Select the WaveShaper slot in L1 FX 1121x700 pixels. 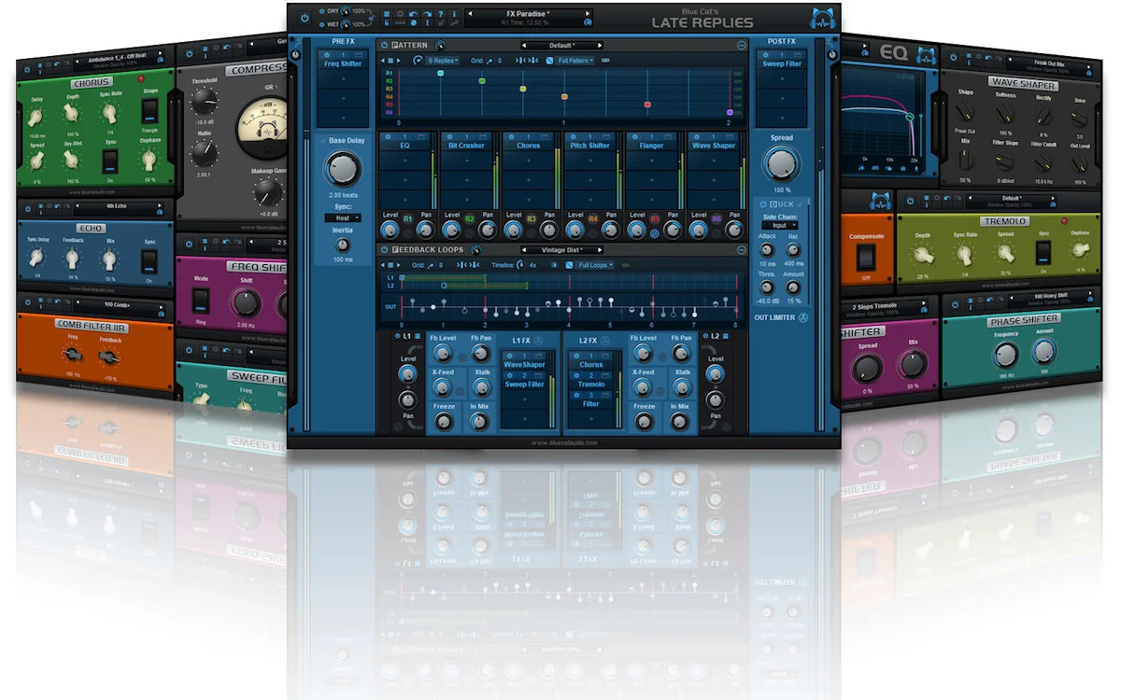click(x=524, y=360)
